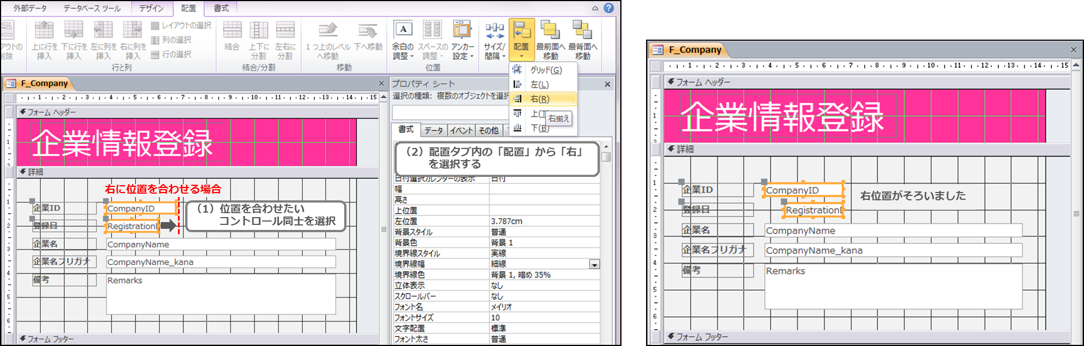Click レイアウトの選択 in the ribbon
Viewport: 1084px width, 346px height.
point(181,26)
